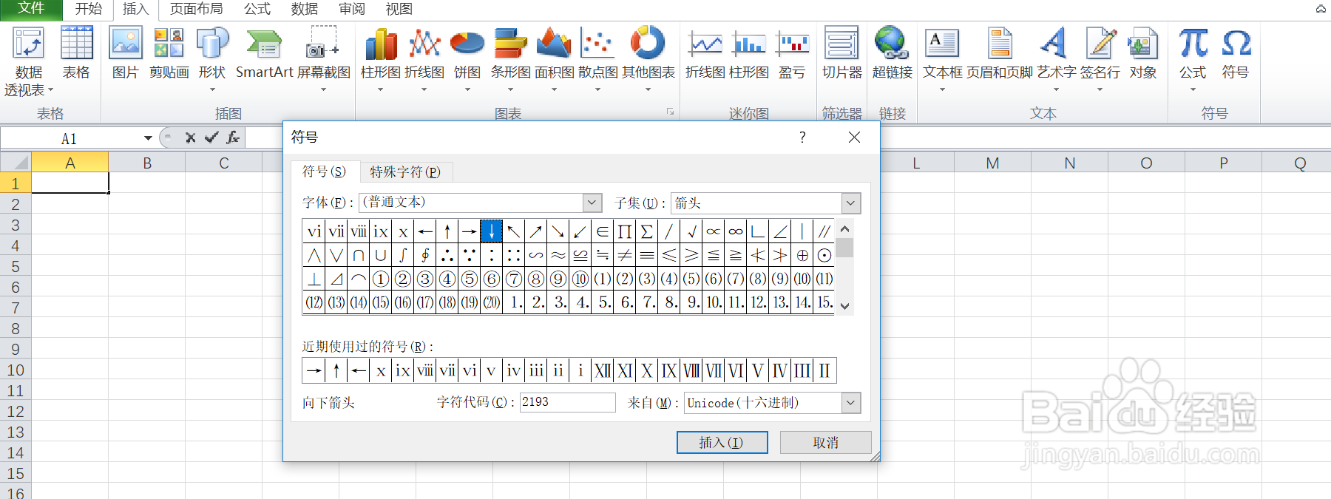
Task: Expand the 来自 Unicode source dropdown
Action: pyautogui.click(x=851, y=403)
